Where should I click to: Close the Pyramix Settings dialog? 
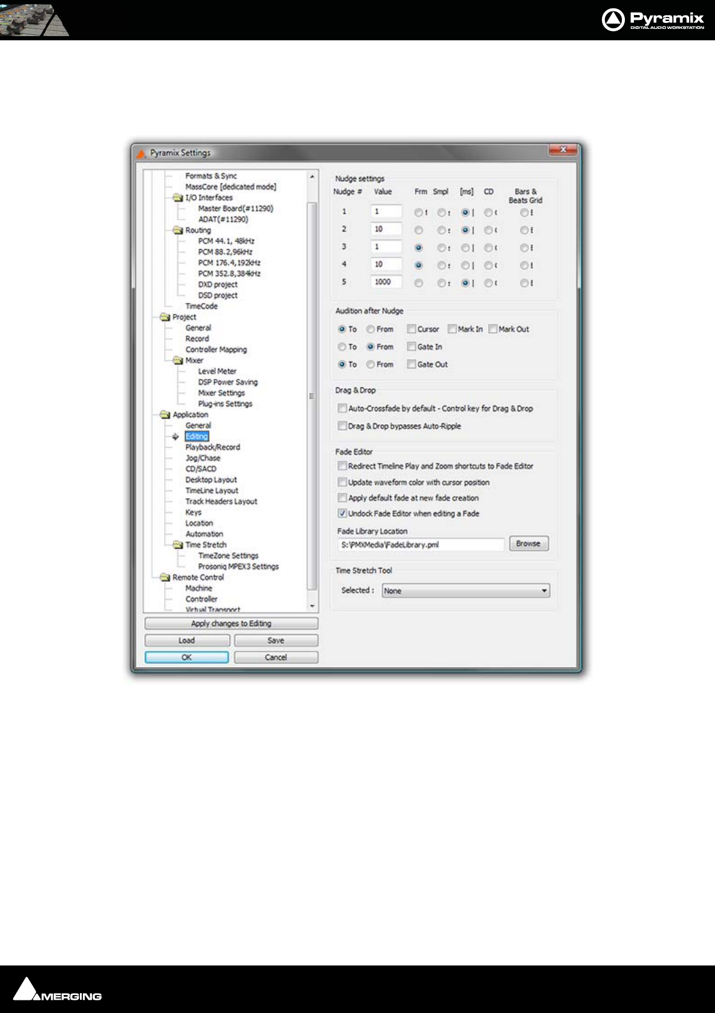point(563,149)
